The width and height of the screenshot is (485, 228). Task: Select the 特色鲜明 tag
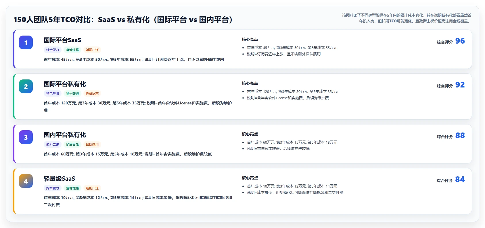click(x=53, y=93)
